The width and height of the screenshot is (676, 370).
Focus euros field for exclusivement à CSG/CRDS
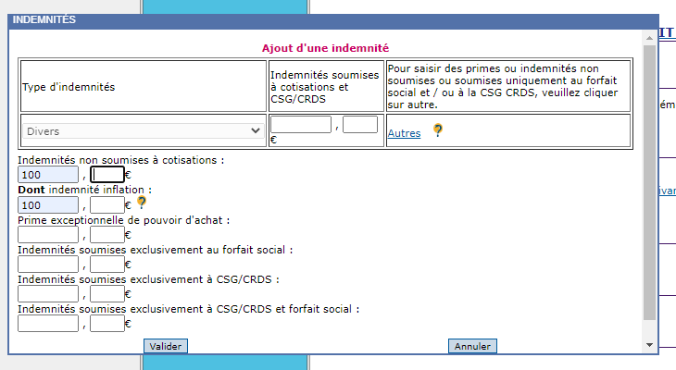[x=48, y=294]
